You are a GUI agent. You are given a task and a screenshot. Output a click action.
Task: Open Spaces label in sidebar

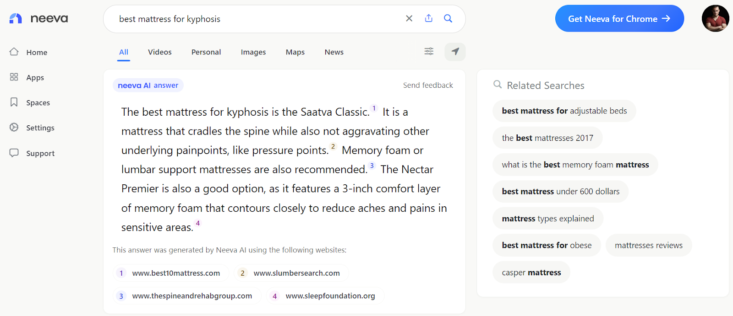[38, 103]
